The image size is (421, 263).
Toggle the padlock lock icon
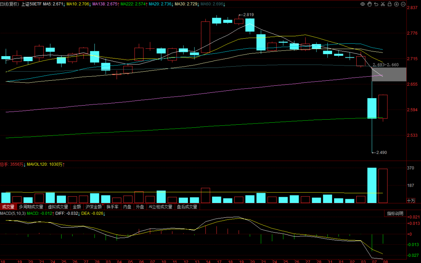point(389,4)
